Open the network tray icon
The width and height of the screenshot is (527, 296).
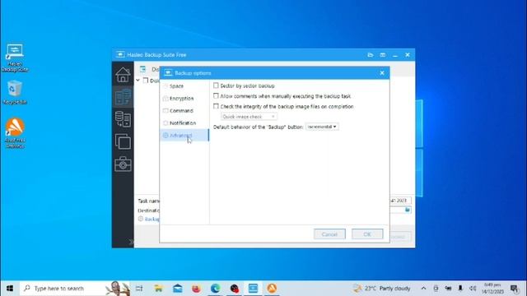point(448,289)
